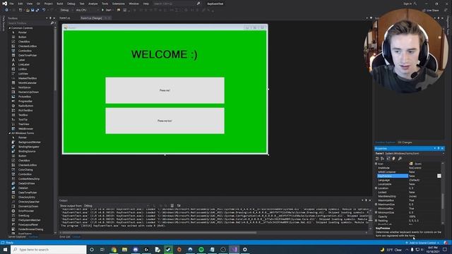This screenshot has height=254, width=452.
Task: Select the 'Press me too!' button on form
Action: [165, 121]
